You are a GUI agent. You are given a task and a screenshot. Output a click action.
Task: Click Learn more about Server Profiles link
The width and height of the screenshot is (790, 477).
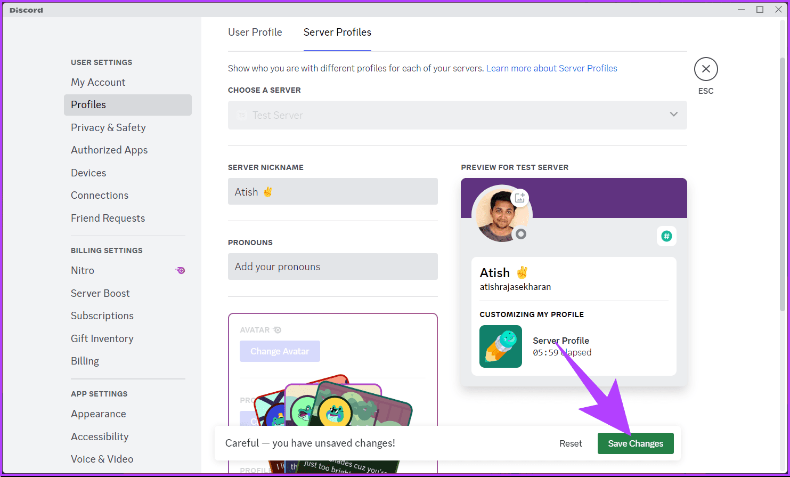(x=551, y=68)
